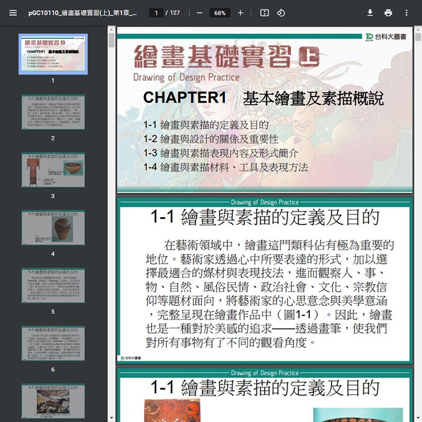Viewport: 422px width, 422px height.
Task: Click the PDF file name title
Action: (x=82, y=13)
